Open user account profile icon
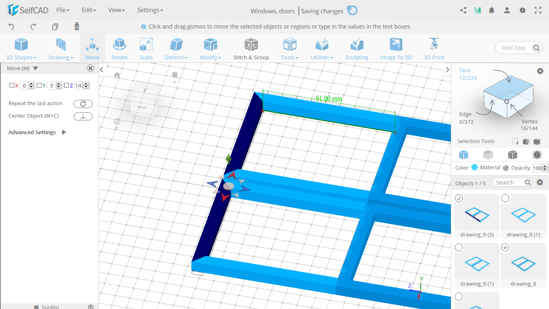Viewport: 549px width, 309px height. tap(507, 10)
